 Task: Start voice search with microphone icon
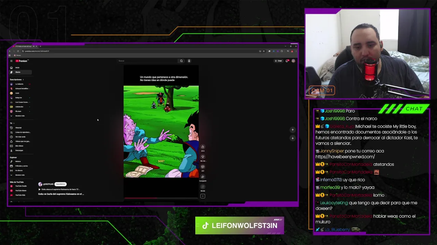(x=189, y=61)
